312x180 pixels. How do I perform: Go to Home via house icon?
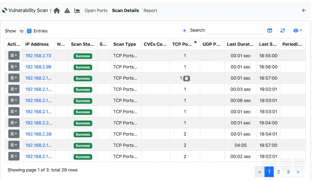coord(57,11)
